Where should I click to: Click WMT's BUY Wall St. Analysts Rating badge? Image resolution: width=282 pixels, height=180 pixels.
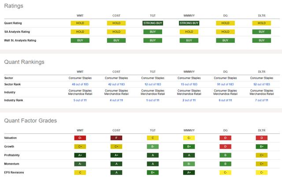80,40
